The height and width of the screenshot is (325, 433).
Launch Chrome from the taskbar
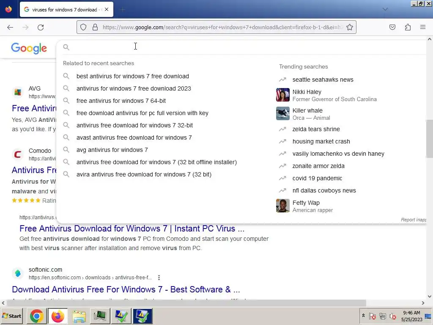tap(37, 316)
